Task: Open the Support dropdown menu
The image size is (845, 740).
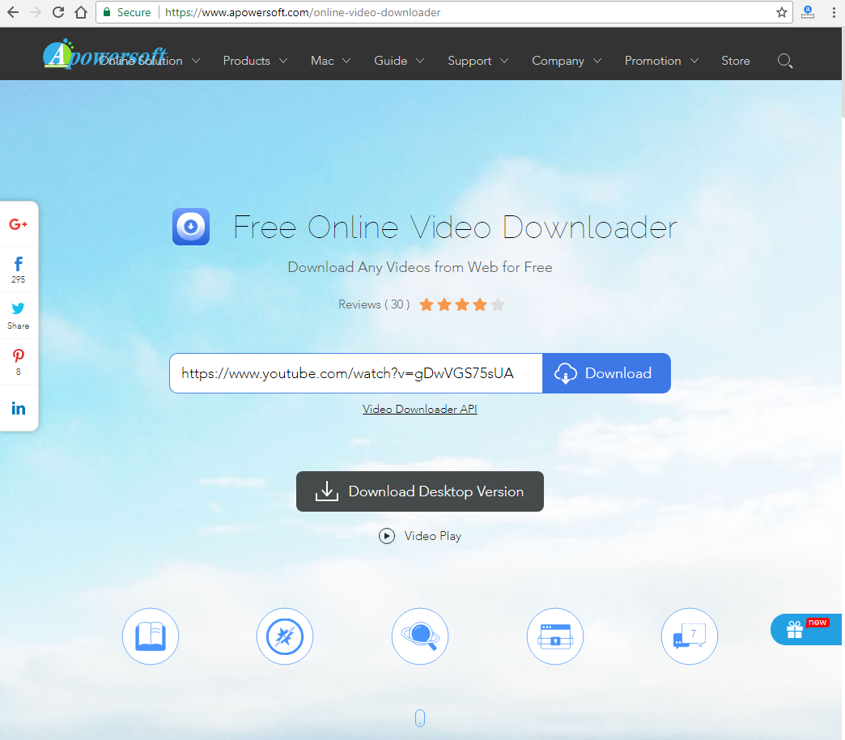Action: pyautogui.click(x=478, y=61)
